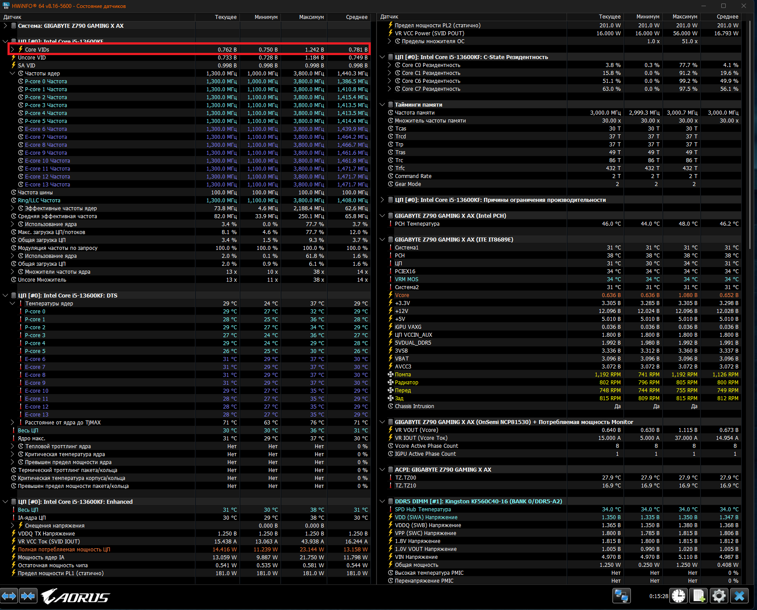Click the chip icon beside Система: GIGABYTE Z790

14,26
